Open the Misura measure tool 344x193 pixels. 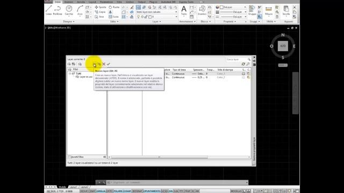click(269, 10)
